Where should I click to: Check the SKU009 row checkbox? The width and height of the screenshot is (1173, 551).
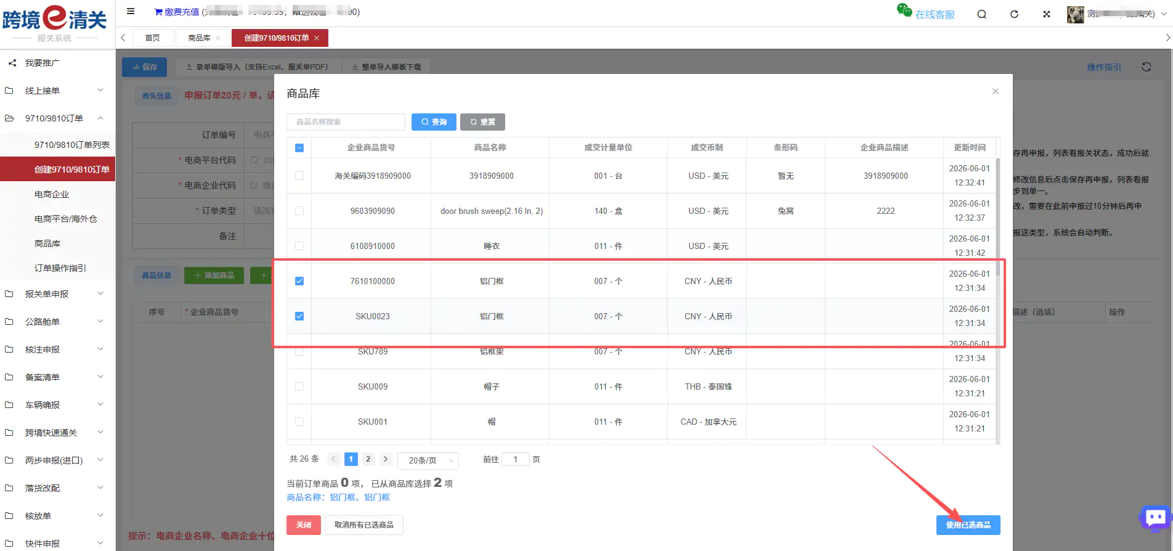click(x=299, y=386)
